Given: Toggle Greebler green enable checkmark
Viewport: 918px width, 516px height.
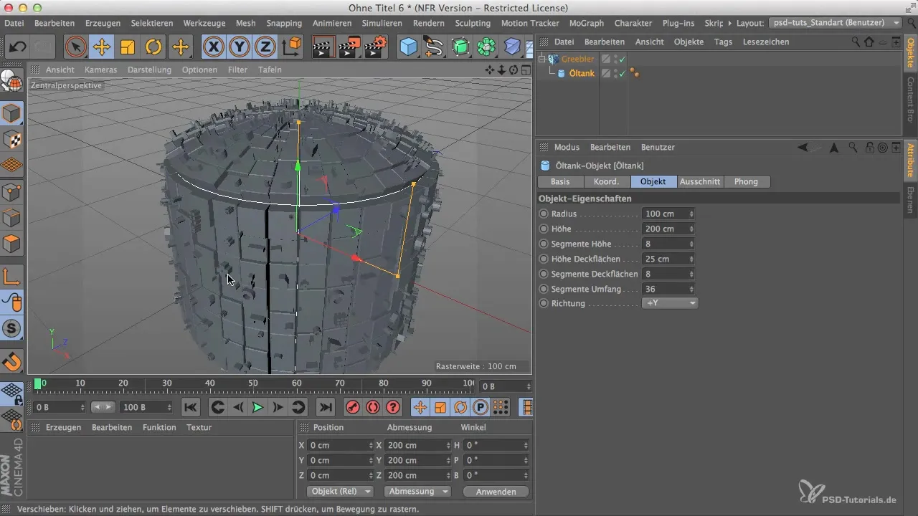Looking at the screenshot, I should tap(622, 59).
